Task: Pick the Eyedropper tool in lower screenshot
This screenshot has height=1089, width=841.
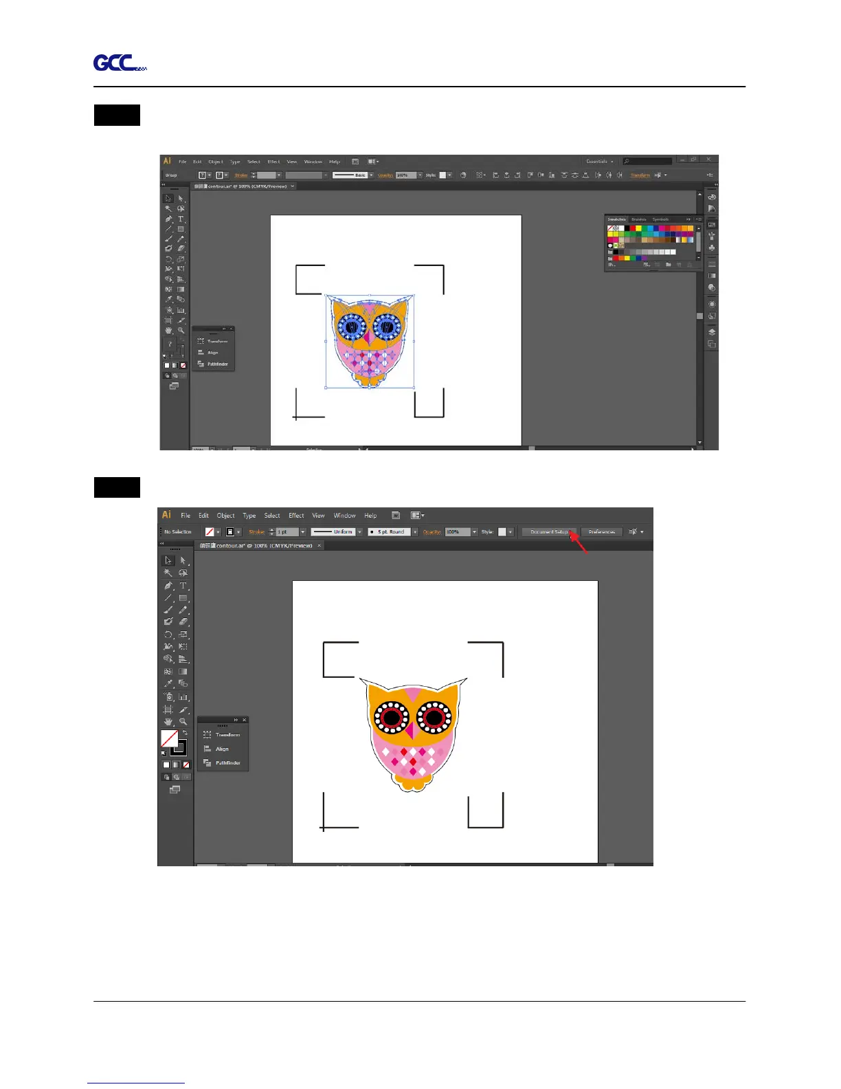Action: [x=168, y=683]
